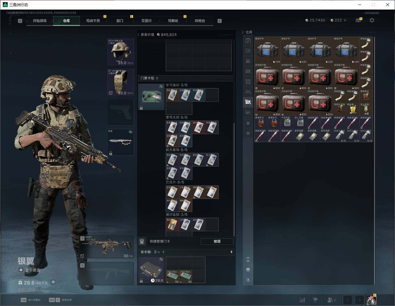Viewport: 395px width, 306px height.
Task: Select the first warehouse category icon
Action: 248,41
